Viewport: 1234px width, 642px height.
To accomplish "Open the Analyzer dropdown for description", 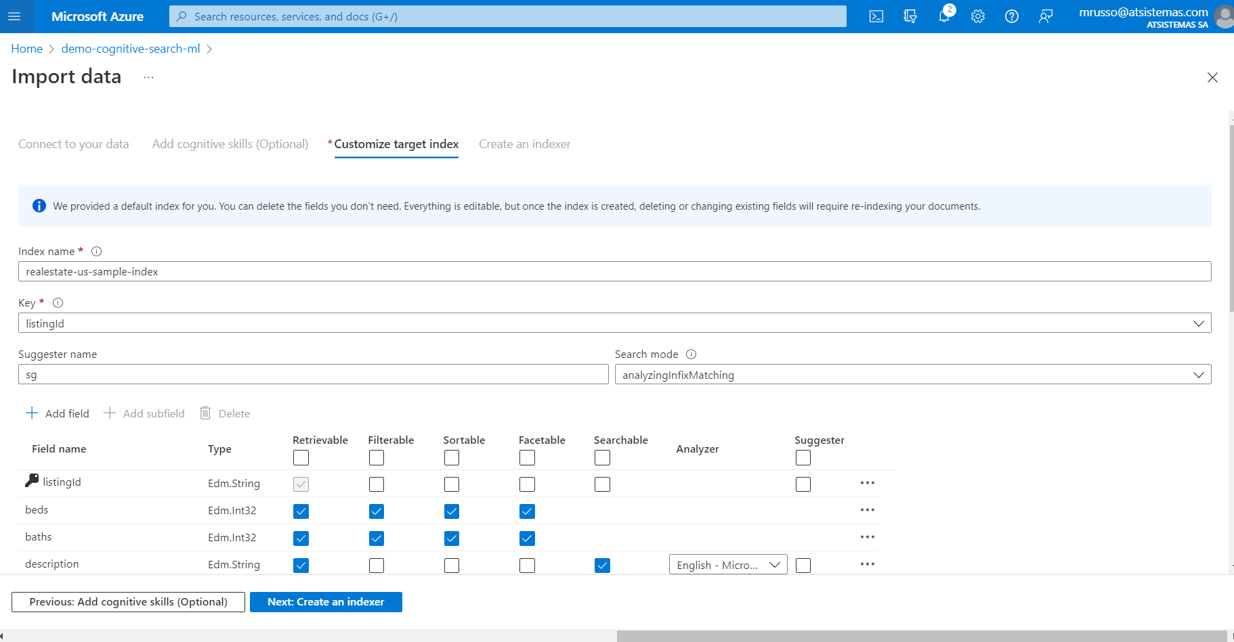I will [x=728, y=565].
